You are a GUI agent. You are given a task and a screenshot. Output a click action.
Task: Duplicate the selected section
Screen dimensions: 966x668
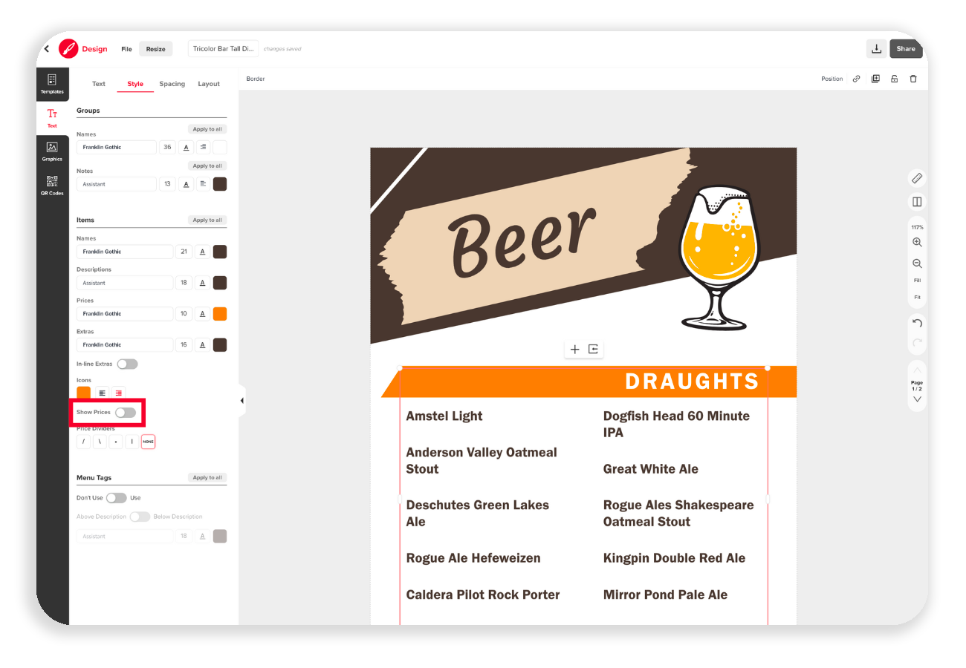[x=875, y=79]
